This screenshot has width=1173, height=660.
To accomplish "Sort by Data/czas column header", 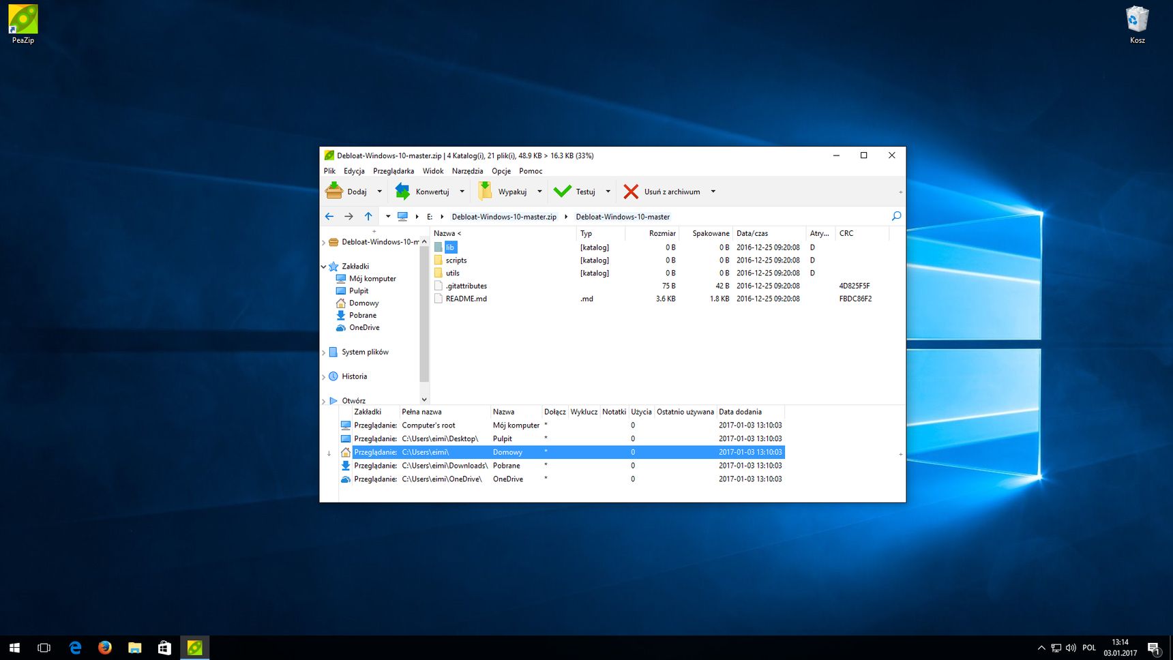I will point(769,233).
